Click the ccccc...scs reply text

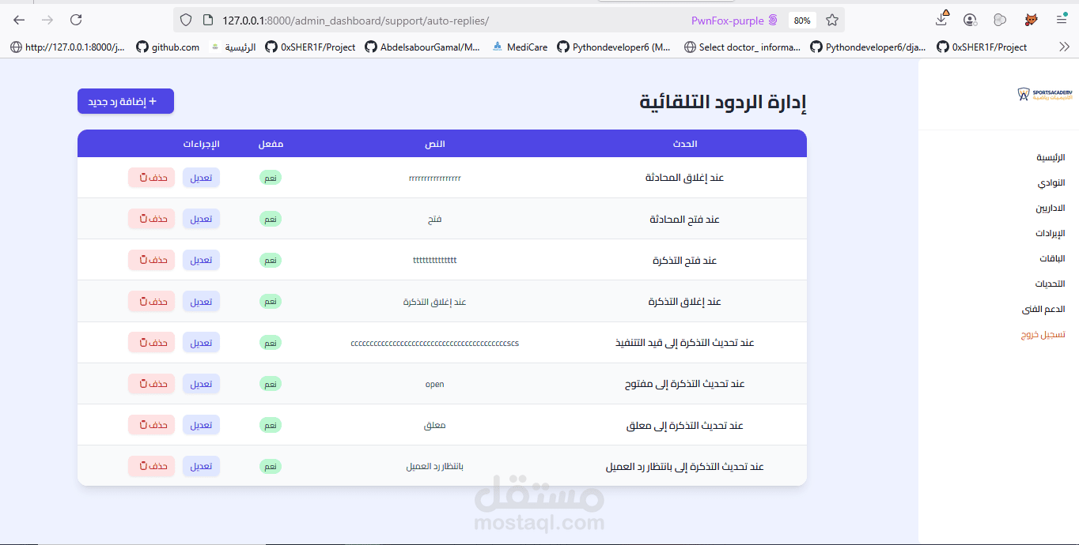pyautogui.click(x=435, y=343)
